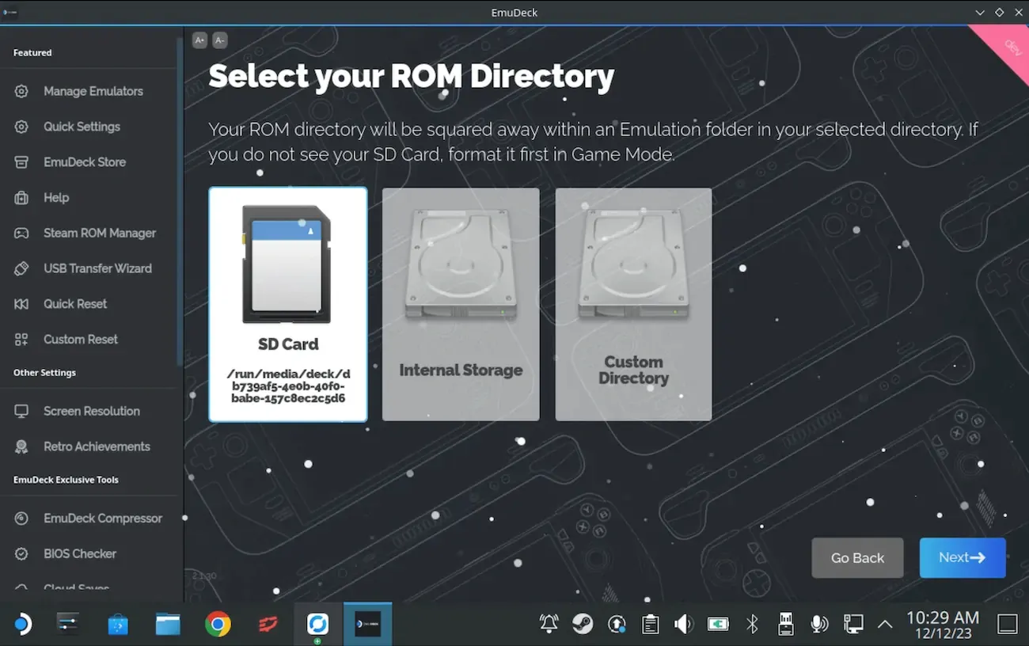Click the BIOS Checker checkmark icon

(21, 554)
